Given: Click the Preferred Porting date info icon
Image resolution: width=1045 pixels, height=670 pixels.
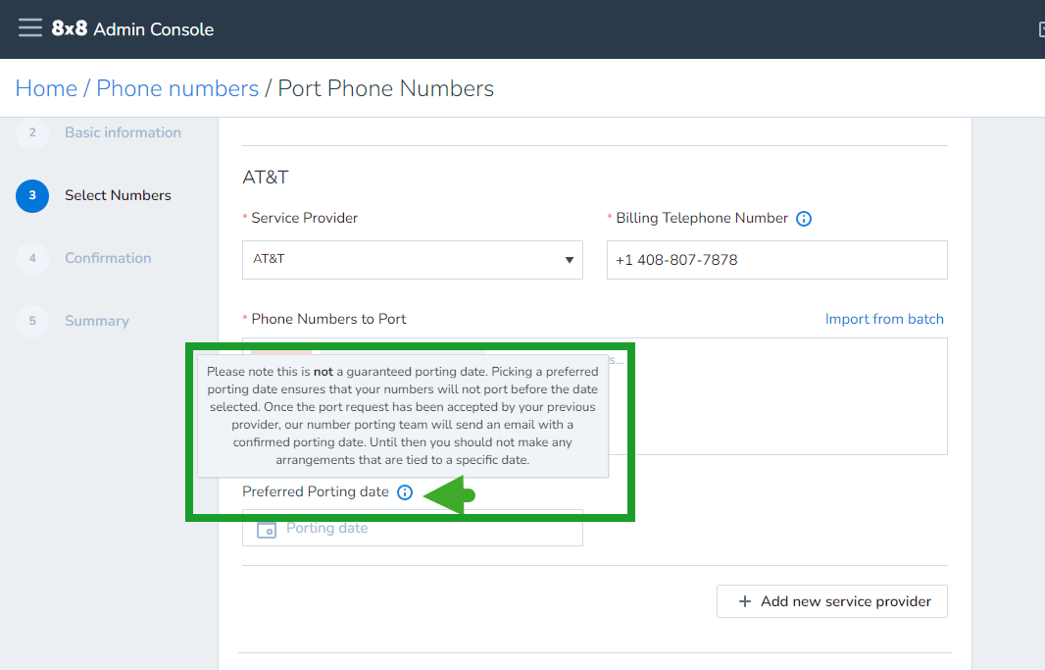Looking at the screenshot, I should click(x=405, y=492).
